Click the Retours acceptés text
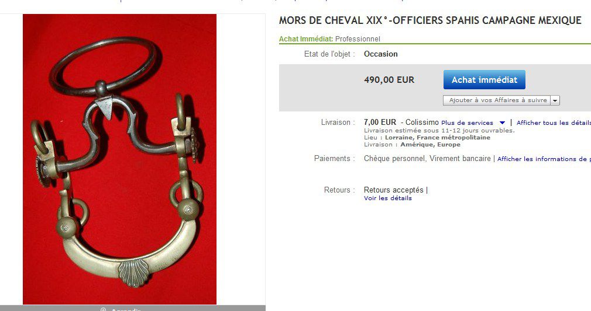 coord(393,190)
